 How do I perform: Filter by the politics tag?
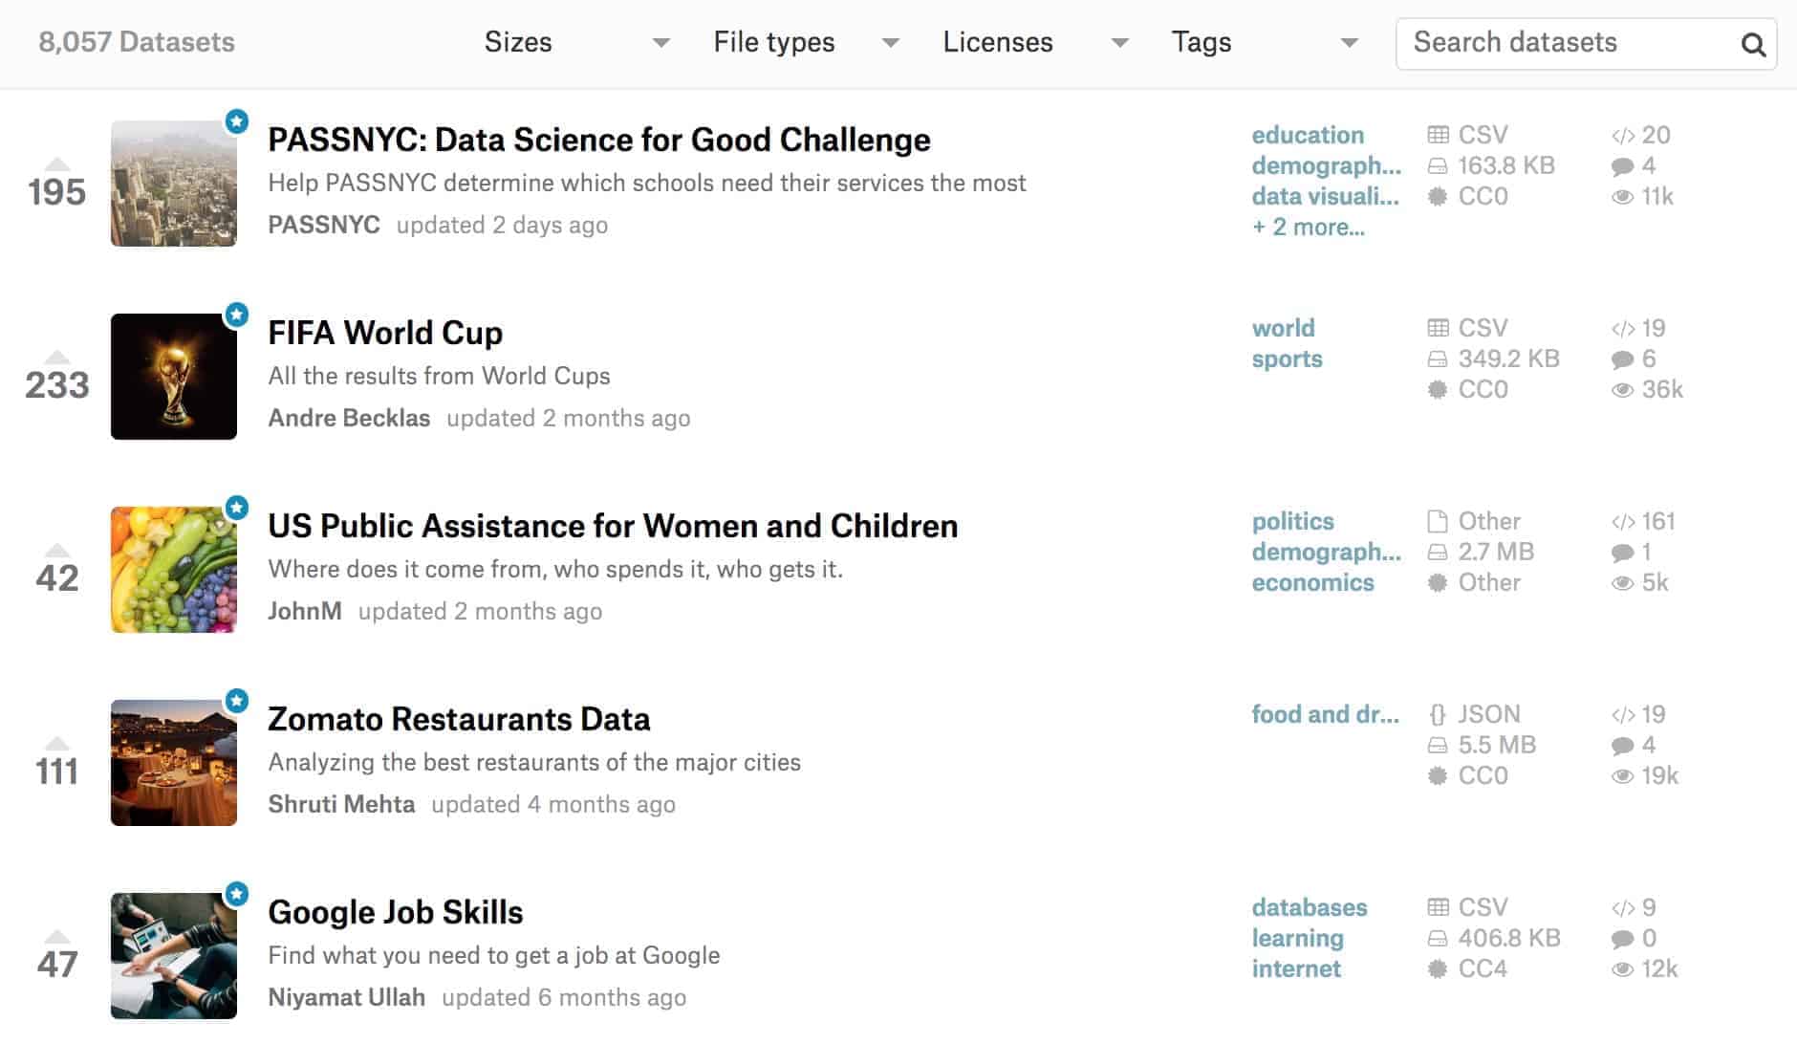1293,521
